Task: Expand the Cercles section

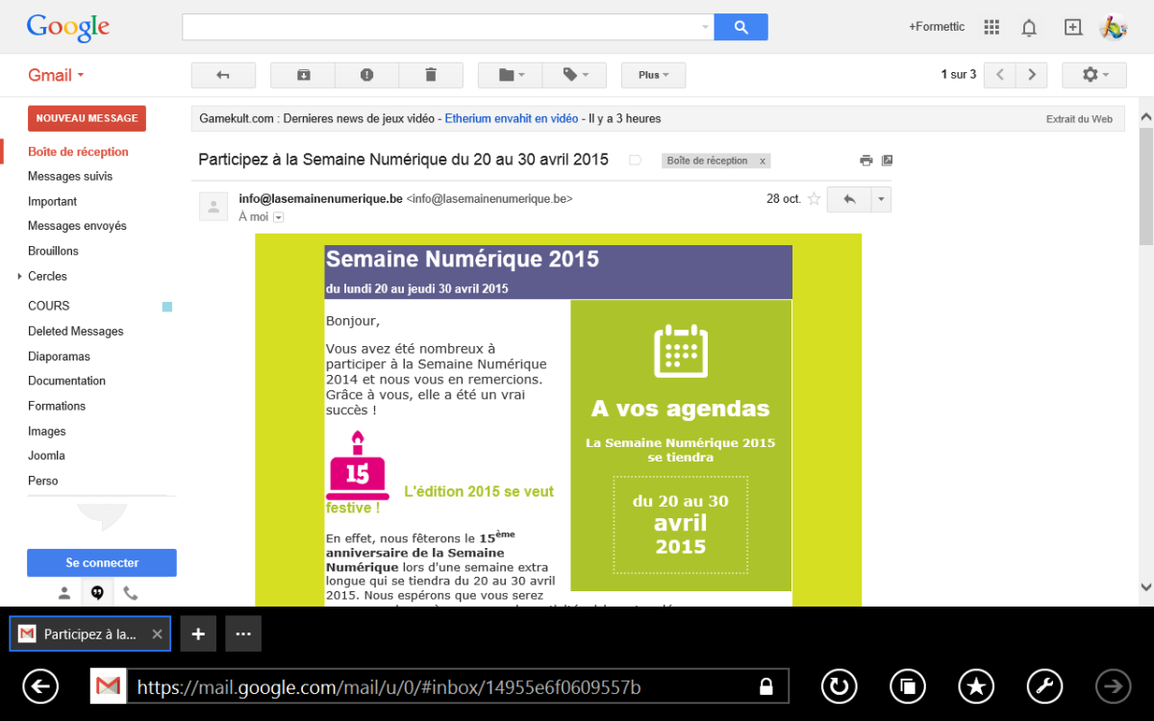Action: click(19, 277)
